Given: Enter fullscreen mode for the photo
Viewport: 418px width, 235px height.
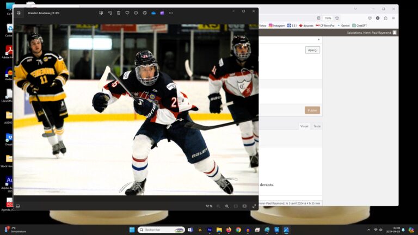Looking at the screenshot, I should pyautogui.click(x=253, y=206).
